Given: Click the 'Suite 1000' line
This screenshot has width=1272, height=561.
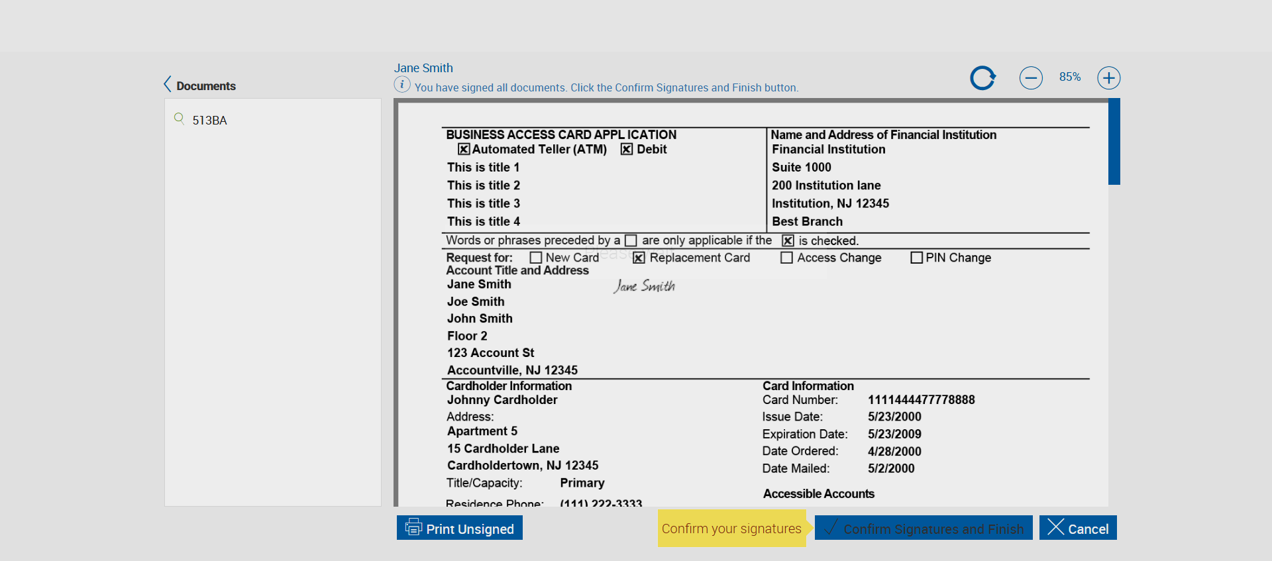Looking at the screenshot, I should (802, 168).
